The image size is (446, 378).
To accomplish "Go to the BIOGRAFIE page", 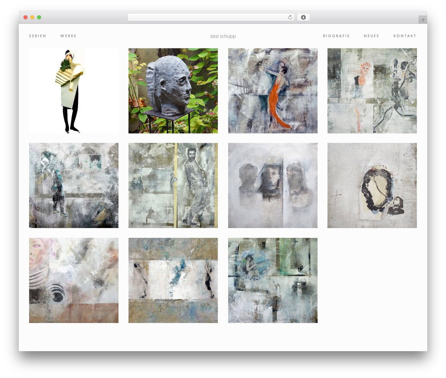I will pyautogui.click(x=336, y=36).
